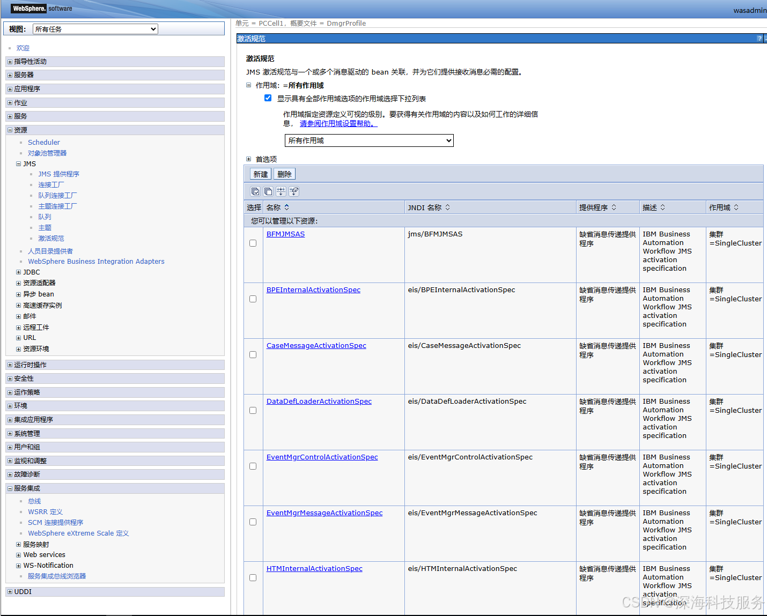Open 欢迎 in the navigation menu
This screenshot has height=616, width=767.
click(x=23, y=48)
